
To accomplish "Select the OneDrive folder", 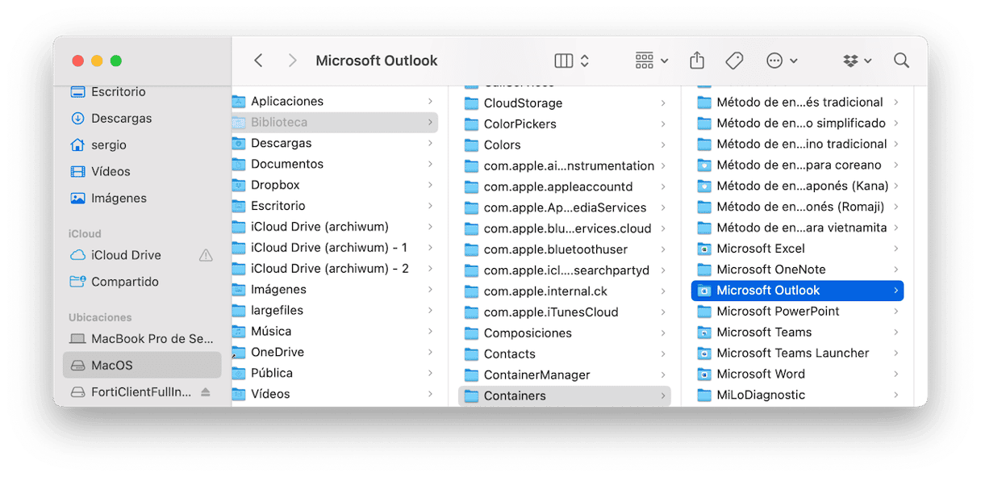I will (333, 353).
